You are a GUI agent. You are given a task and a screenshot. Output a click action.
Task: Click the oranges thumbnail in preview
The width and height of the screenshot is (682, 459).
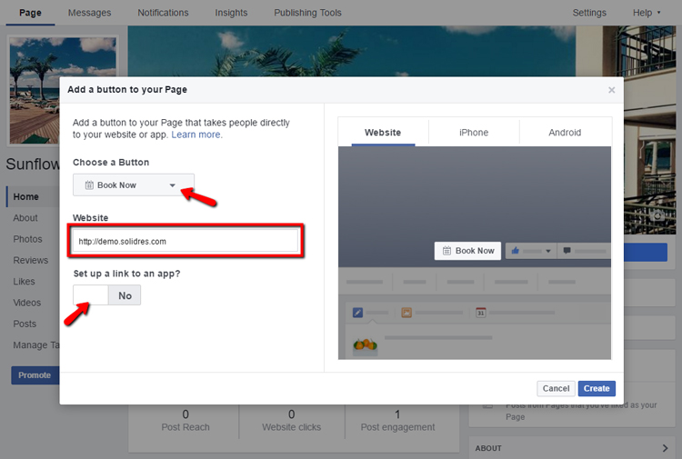(365, 345)
